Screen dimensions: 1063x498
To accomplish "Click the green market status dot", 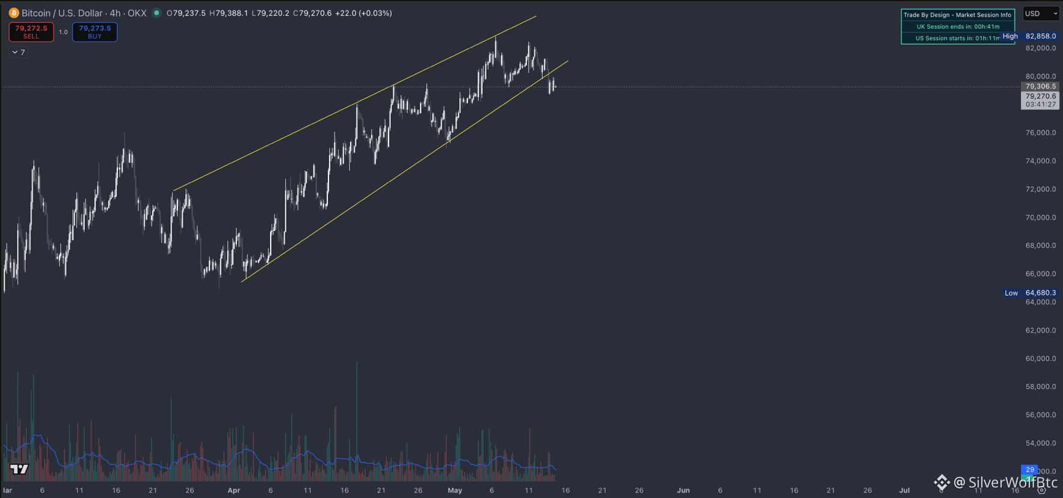I will 156,13.
